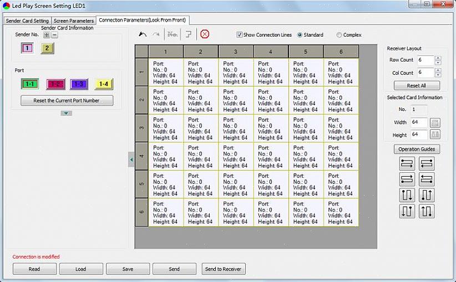Decrease Row Count with down spinner

pos(438,63)
